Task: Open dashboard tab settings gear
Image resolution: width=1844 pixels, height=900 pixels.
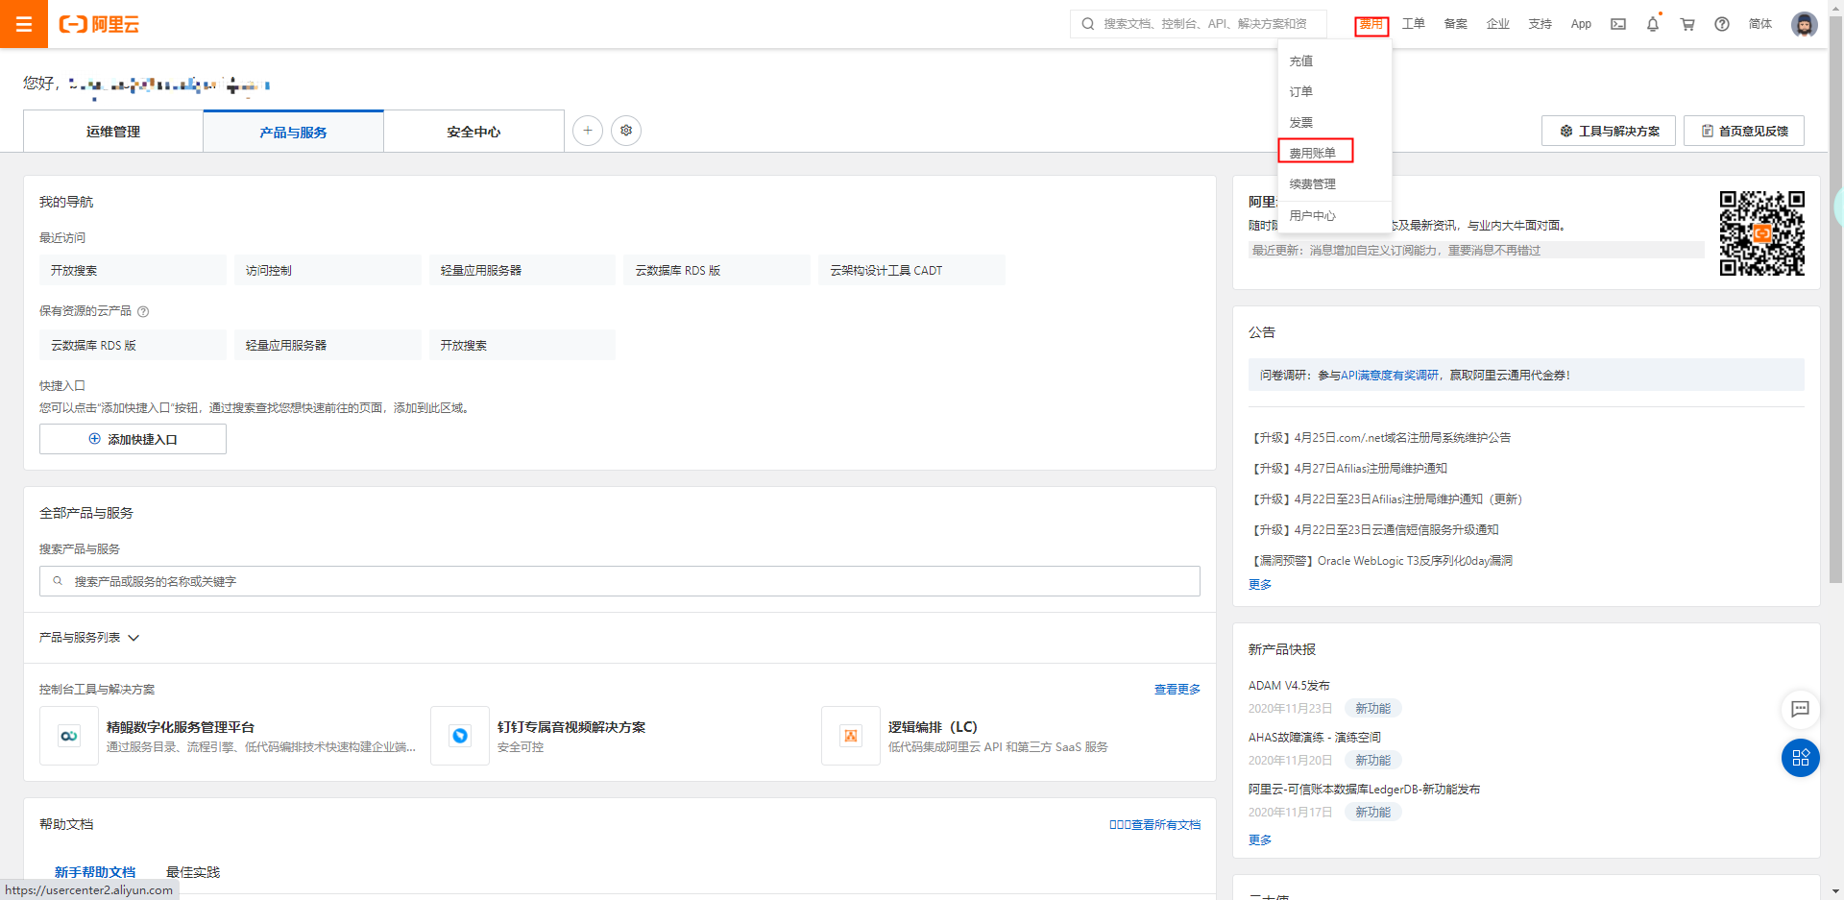Action: pos(626,131)
